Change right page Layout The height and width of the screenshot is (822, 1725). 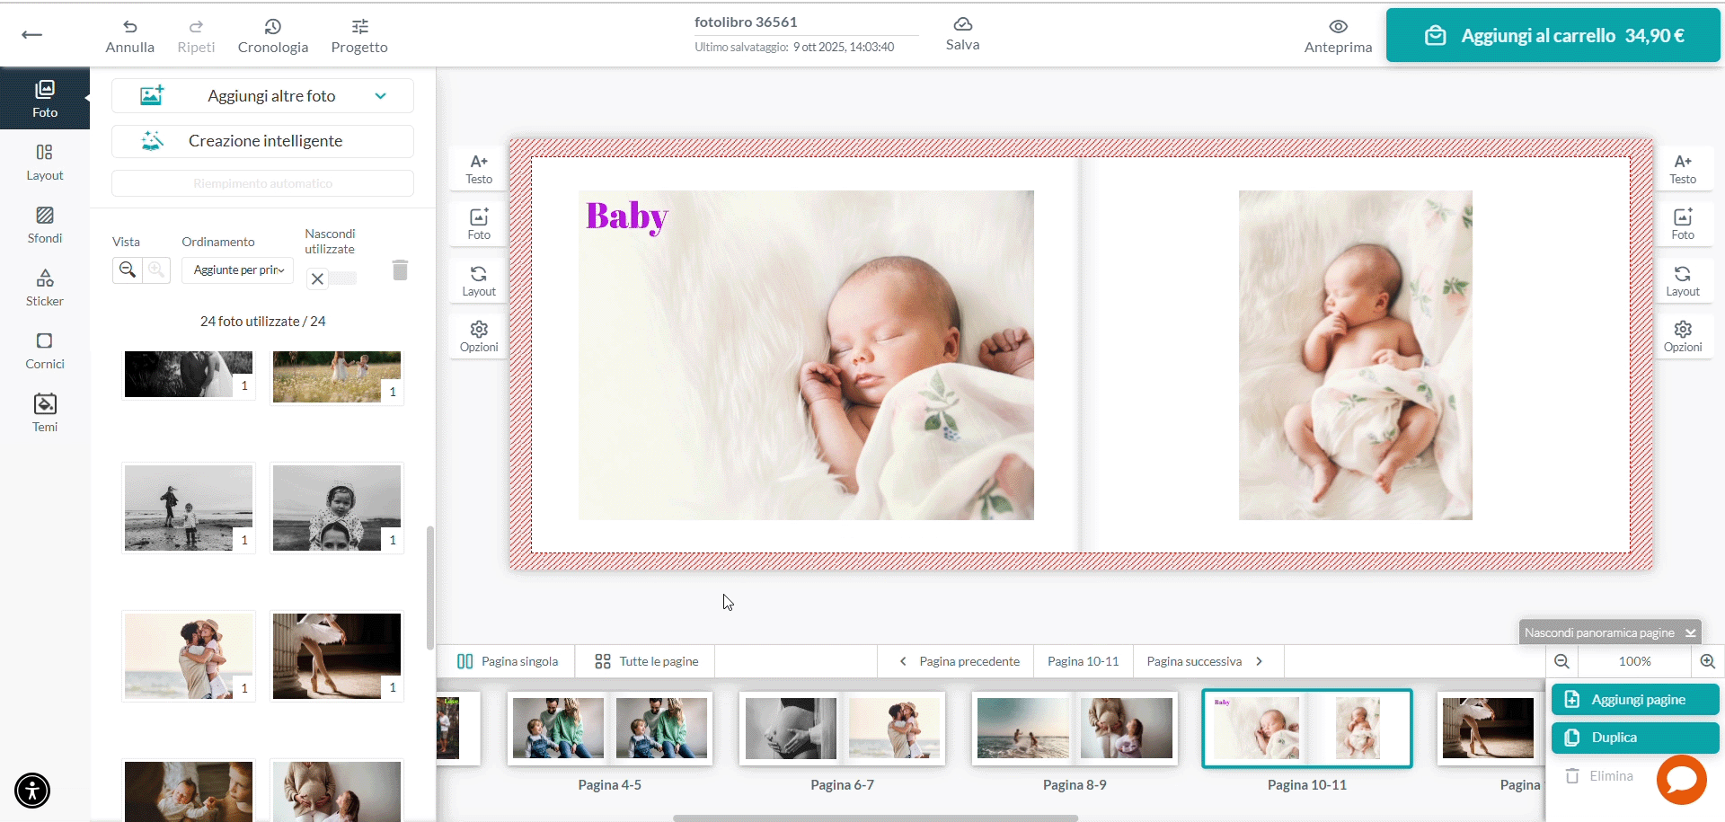coord(1683,280)
